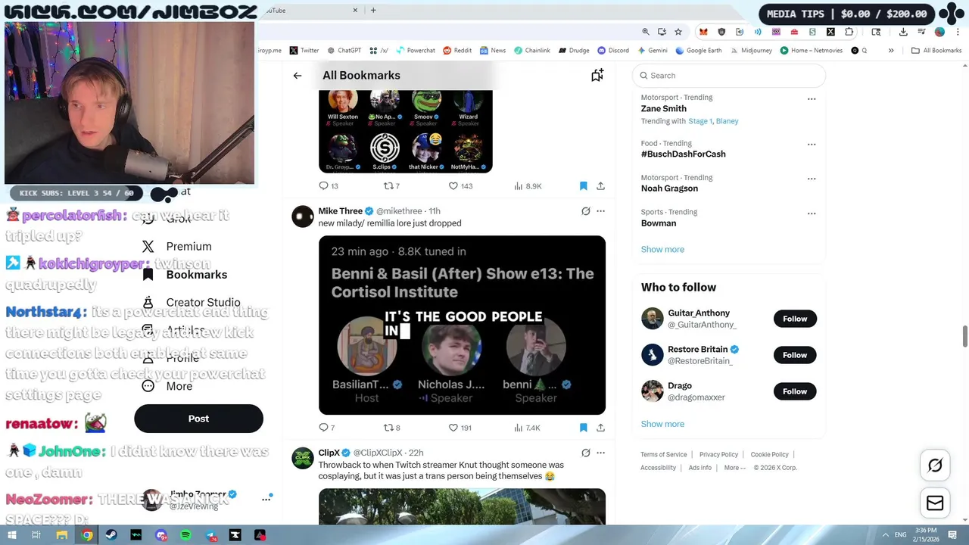Click the X search field
The height and width of the screenshot is (545, 969).
[729, 76]
